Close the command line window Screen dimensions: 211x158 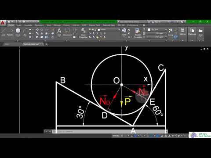[47, 132]
